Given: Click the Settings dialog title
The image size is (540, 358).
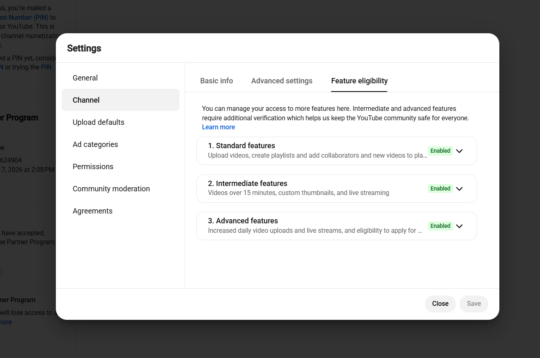Looking at the screenshot, I should (84, 48).
